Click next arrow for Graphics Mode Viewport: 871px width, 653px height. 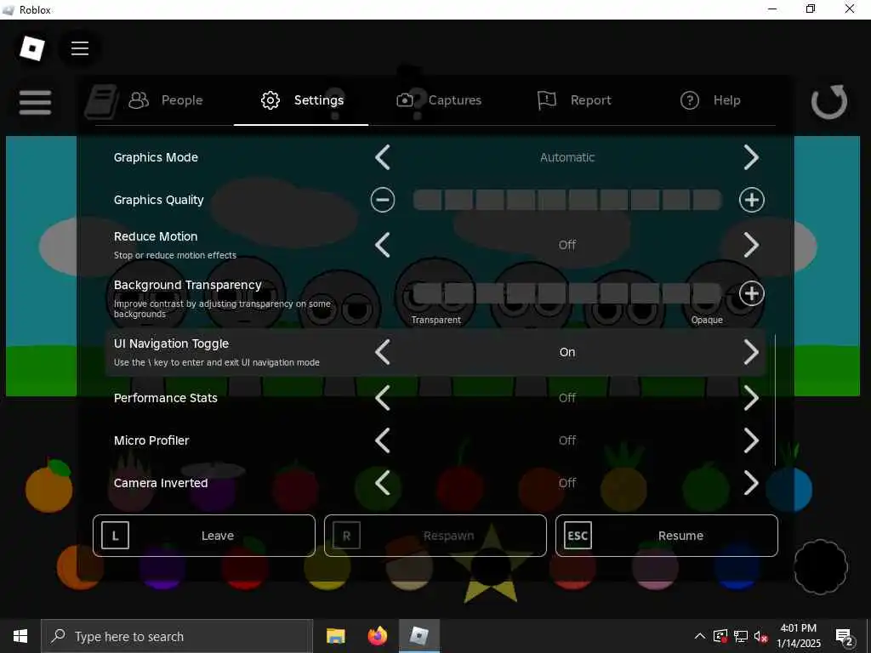point(751,157)
